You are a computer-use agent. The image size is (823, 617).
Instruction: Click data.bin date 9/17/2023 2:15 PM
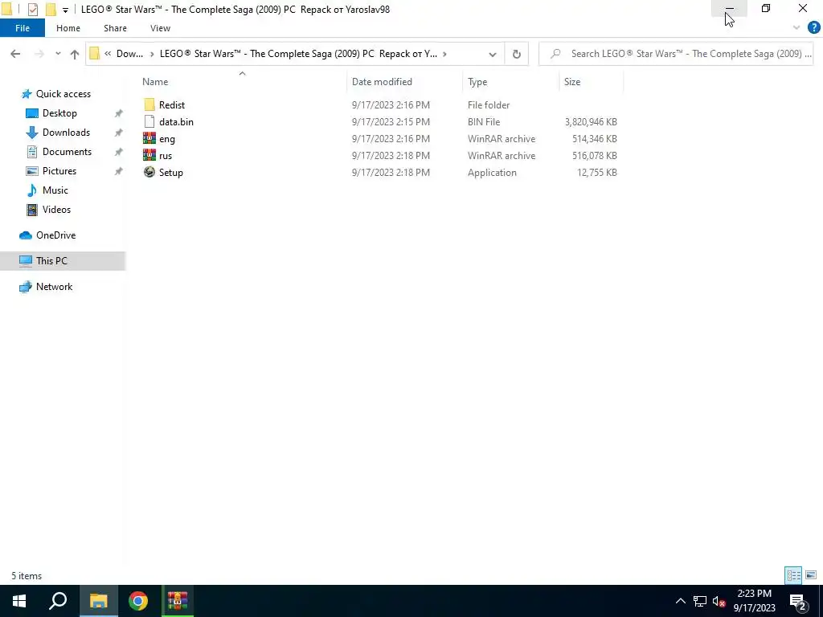click(391, 122)
